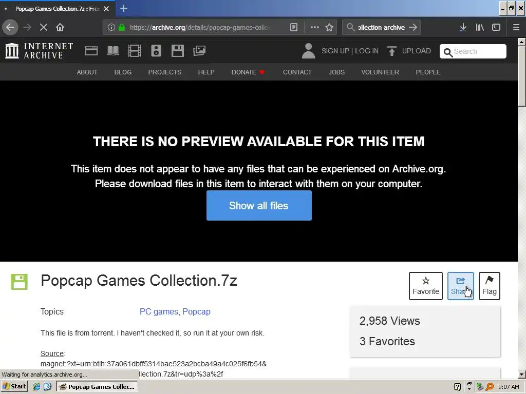Screen dimensions: 526x394
Task: Click the page scrollbar down arrow
Action: click(522, 374)
